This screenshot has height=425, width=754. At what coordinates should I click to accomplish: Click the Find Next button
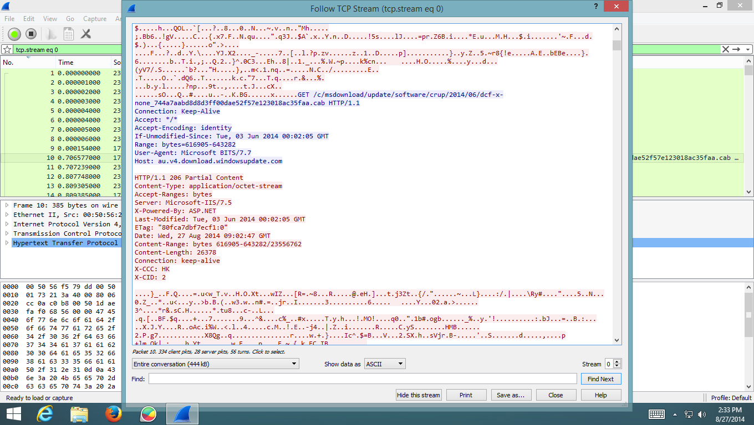[600, 379]
